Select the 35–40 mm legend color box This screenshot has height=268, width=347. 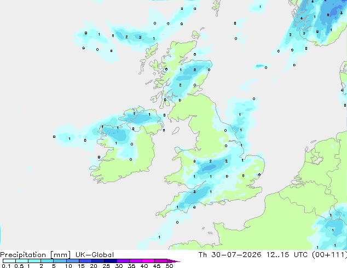tap(135, 261)
